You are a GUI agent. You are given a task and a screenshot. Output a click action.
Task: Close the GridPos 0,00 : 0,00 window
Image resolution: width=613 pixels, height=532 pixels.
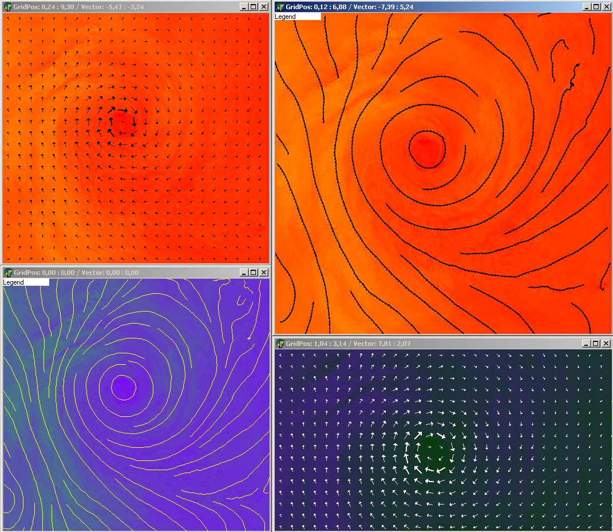[263, 273]
